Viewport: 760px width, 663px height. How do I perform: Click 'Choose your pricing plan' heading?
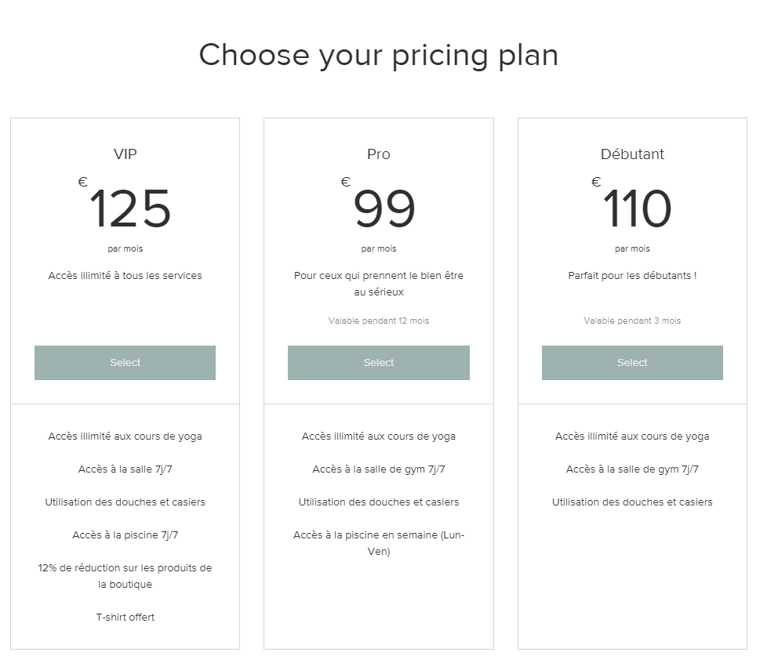tap(378, 56)
